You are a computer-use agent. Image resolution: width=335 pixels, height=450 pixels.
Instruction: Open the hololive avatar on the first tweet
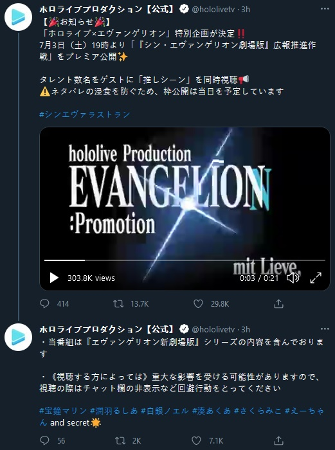tap(18, 17)
